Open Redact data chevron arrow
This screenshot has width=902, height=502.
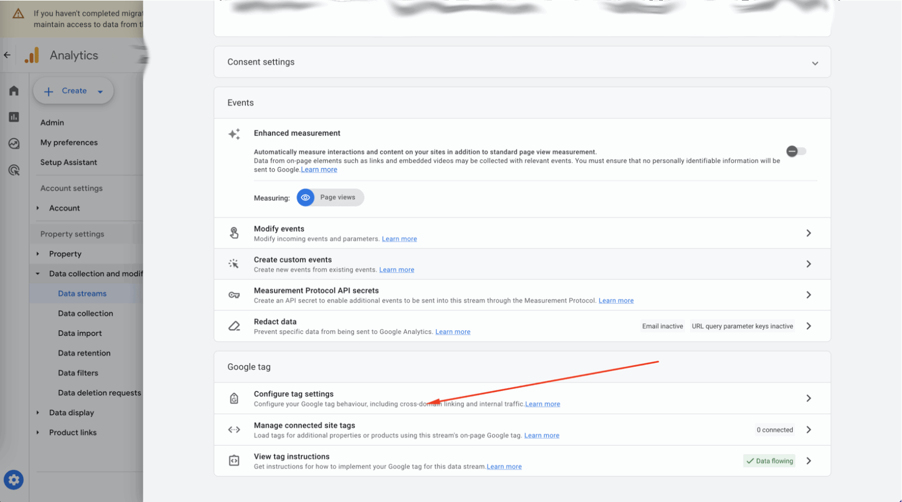pos(808,326)
